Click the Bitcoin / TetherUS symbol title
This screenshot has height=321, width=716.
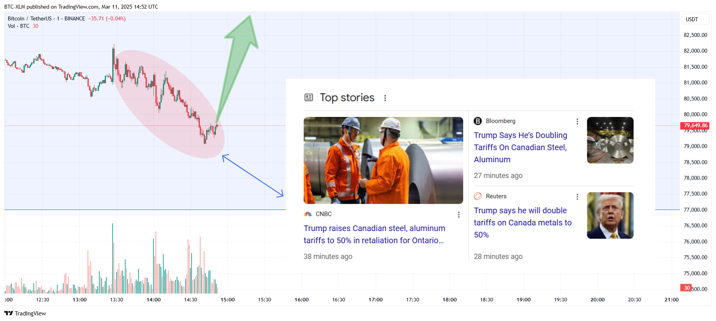[x=30, y=18]
